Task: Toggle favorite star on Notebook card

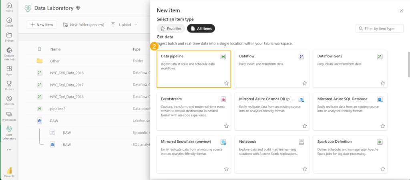Action: [304, 169]
